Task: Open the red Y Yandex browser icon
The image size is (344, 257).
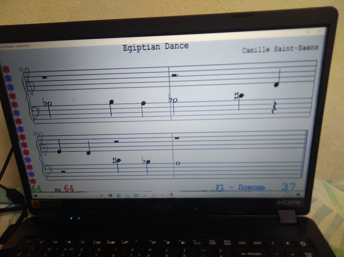Action: pyautogui.click(x=154, y=195)
